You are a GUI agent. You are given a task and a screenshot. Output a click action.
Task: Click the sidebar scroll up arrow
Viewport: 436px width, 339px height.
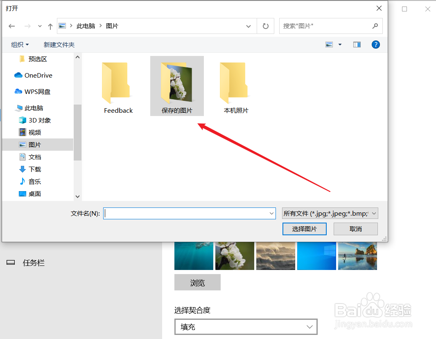(x=77, y=57)
